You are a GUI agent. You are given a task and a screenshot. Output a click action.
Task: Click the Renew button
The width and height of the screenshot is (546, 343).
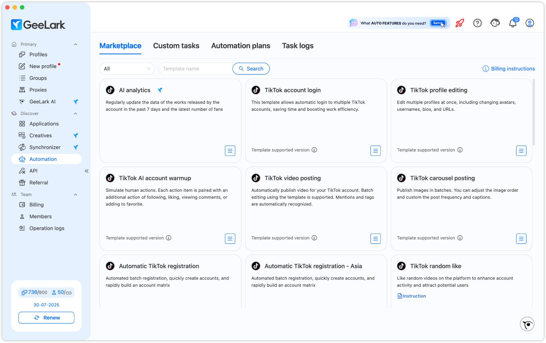click(x=46, y=318)
